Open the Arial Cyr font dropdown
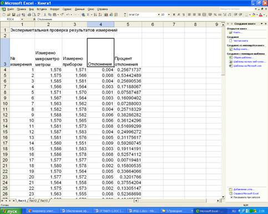 [x=159, y=14]
